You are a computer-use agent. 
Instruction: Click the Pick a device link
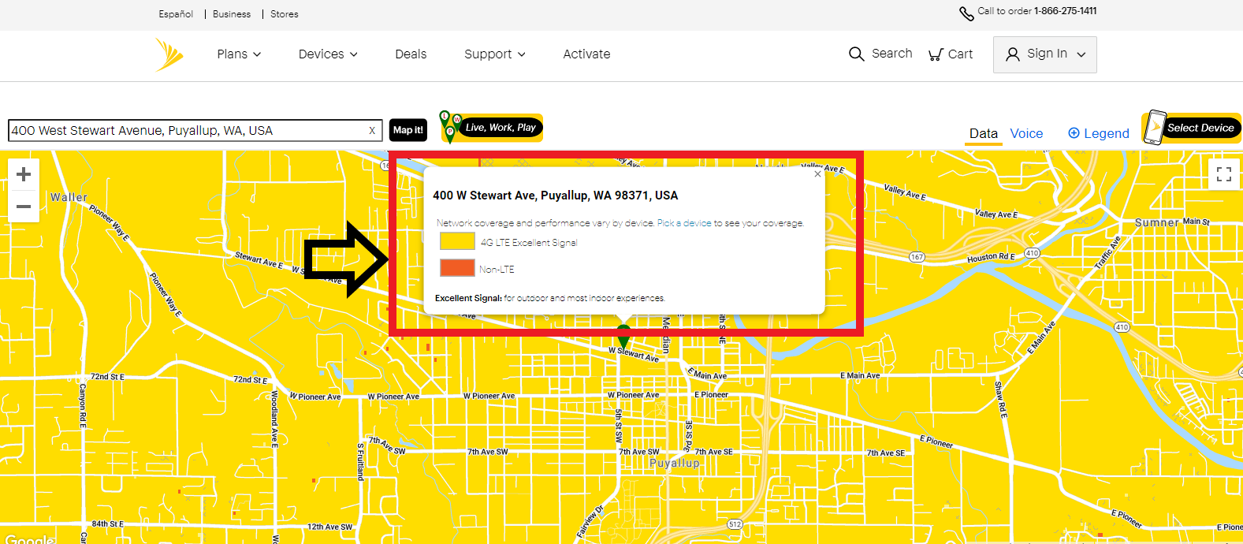tap(684, 223)
